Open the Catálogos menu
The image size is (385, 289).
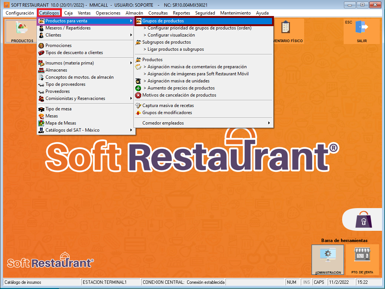pyautogui.click(x=49, y=13)
